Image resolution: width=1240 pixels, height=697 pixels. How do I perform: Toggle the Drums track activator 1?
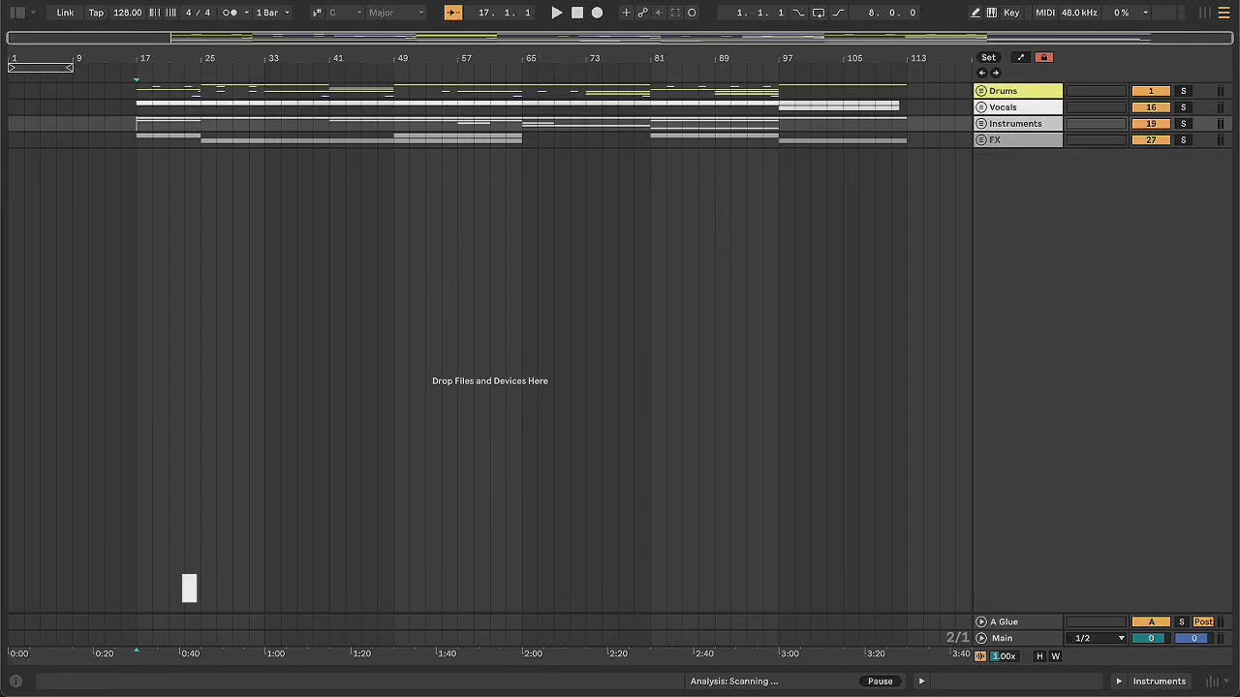point(1150,91)
